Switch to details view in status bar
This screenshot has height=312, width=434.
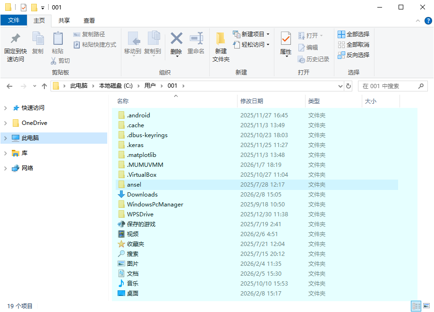pyautogui.click(x=416, y=306)
